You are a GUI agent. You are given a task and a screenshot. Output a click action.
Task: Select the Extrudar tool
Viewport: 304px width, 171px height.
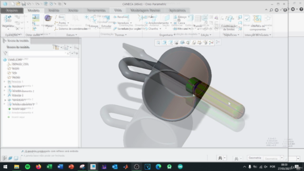tap(106, 21)
